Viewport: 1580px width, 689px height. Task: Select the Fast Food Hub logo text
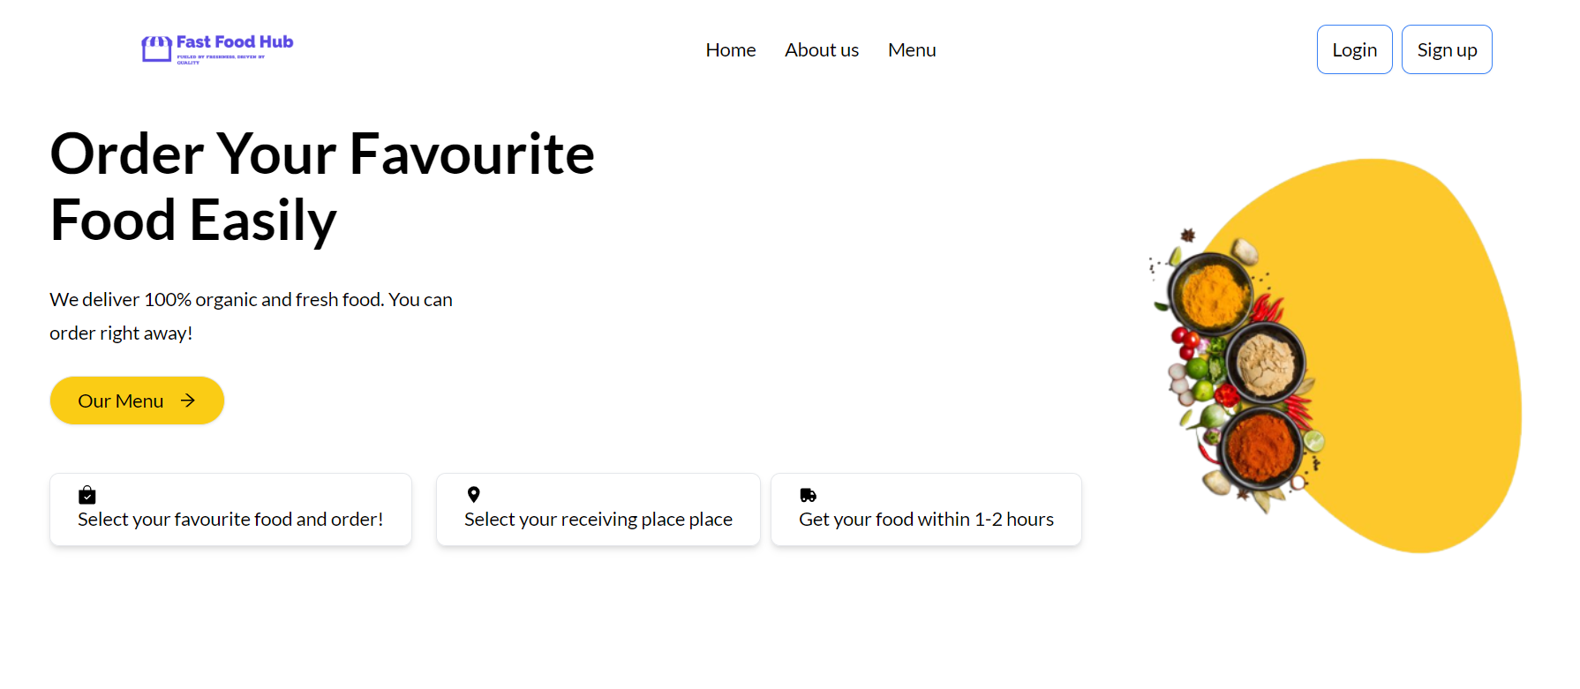(x=234, y=41)
